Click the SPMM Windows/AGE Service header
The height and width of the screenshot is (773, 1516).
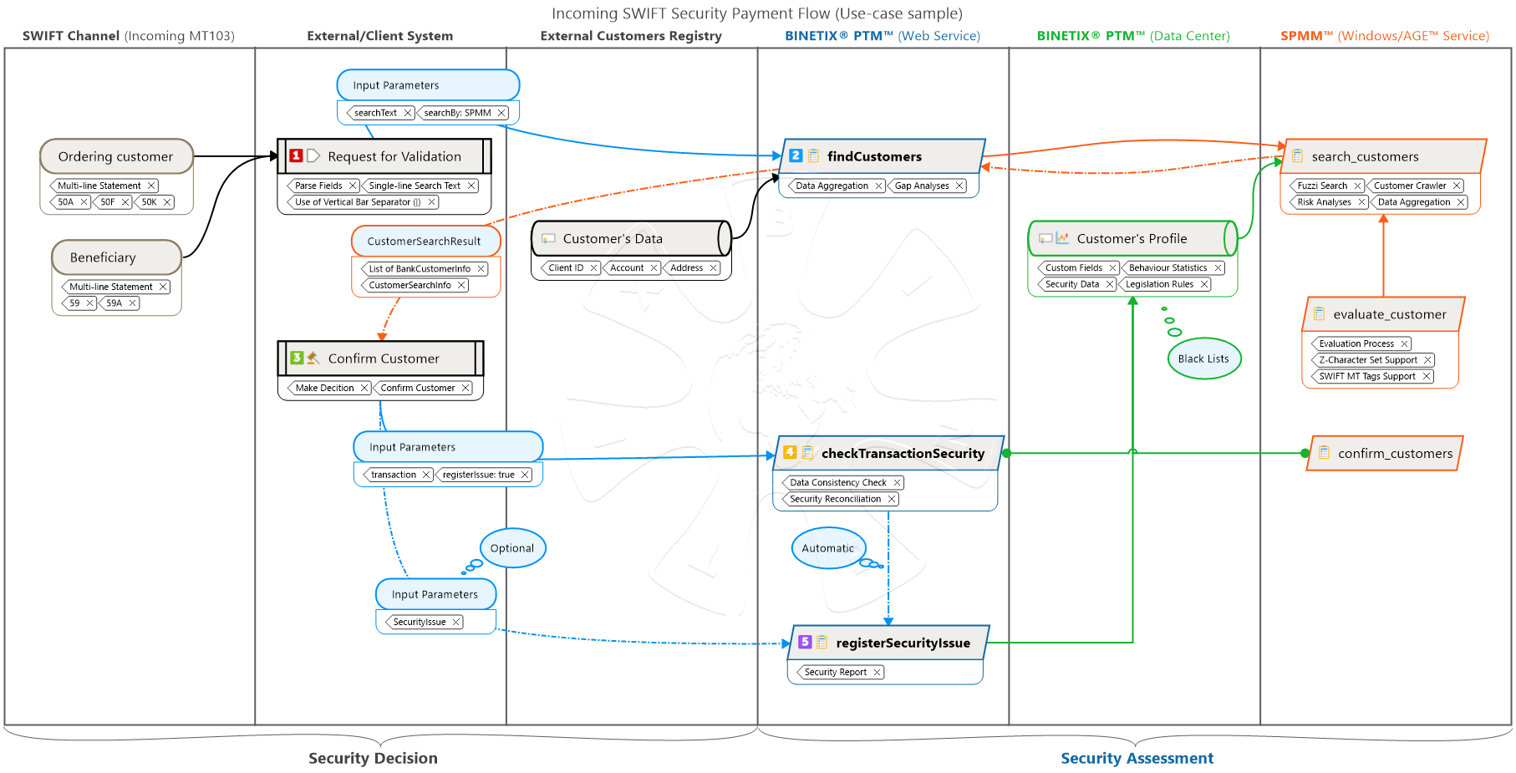(x=1385, y=36)
